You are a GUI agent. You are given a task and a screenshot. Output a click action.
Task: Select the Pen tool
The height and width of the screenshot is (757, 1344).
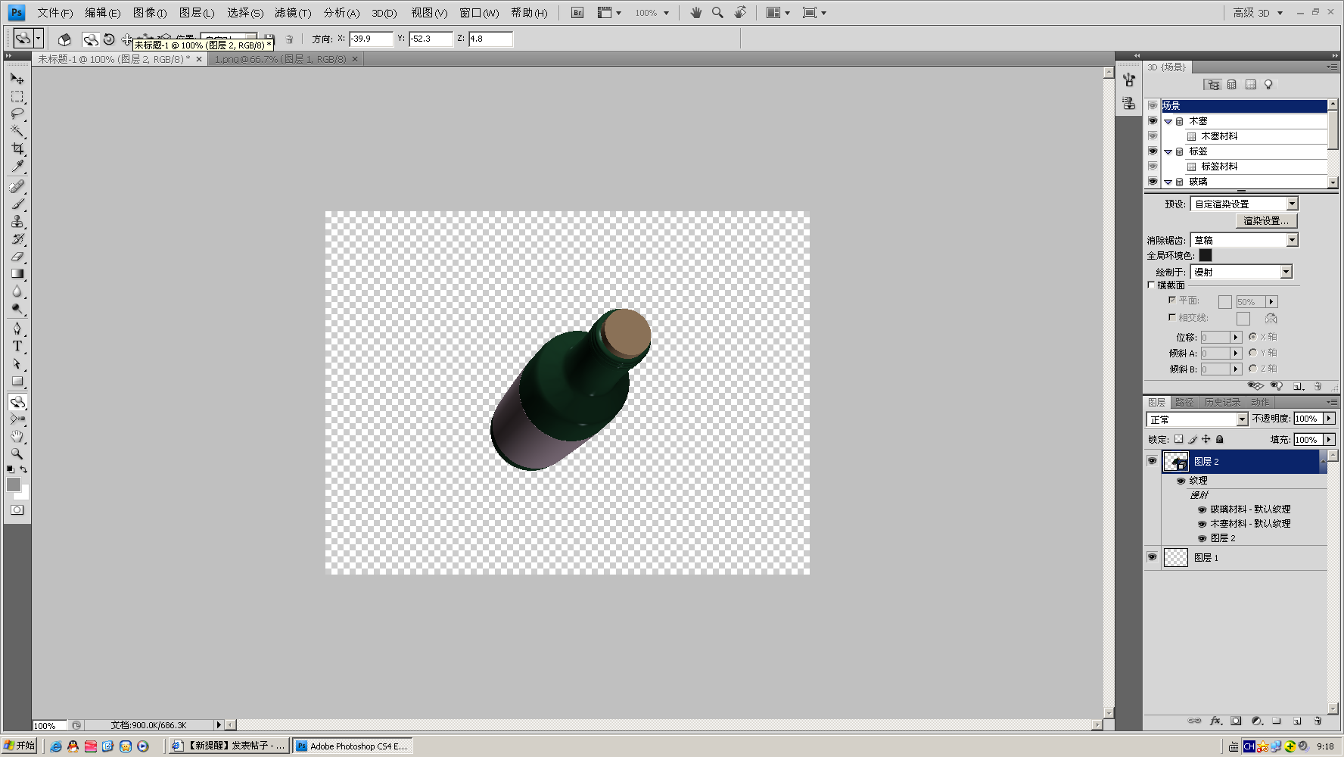[17, 329]
